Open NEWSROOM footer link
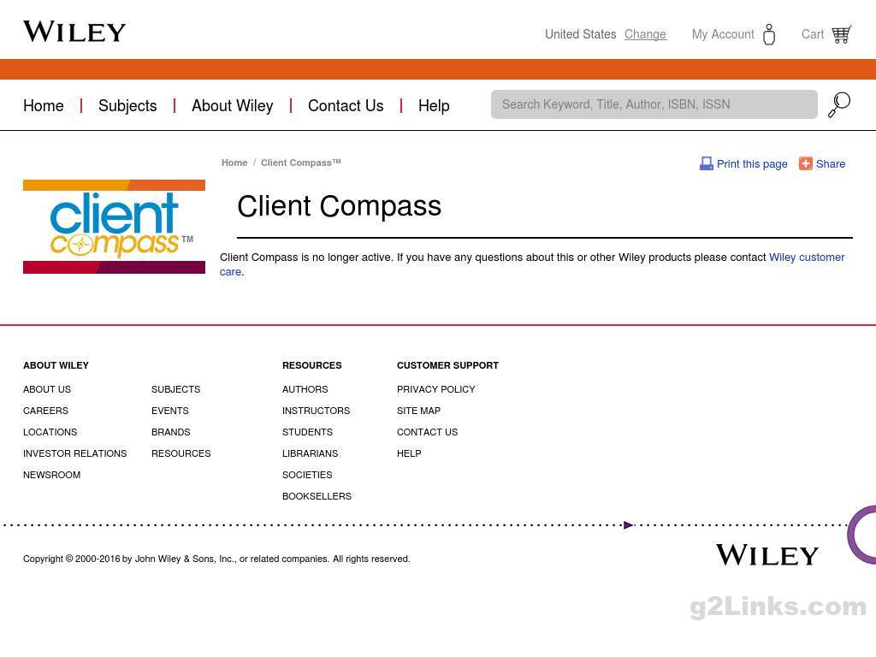This screenshot has width=876, height=657. (52, 475)
